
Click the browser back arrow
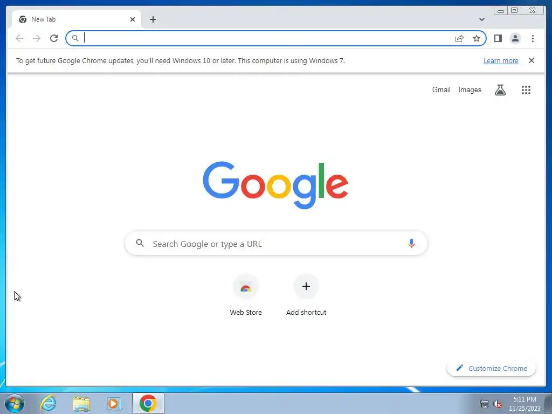pyautogui.click(x=19, y=38)
